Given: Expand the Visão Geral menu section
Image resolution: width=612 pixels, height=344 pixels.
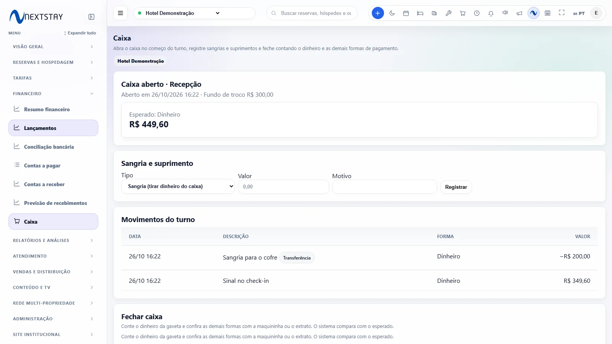Looking at the screenshot, I should [x=53, y=47].
